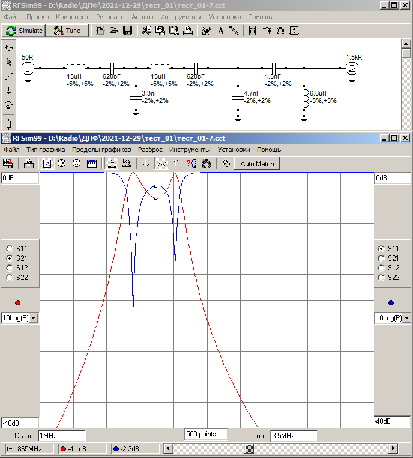Open a circuit file via folder icon
Screen dimensions: 413x458
(x=113, y=31)
